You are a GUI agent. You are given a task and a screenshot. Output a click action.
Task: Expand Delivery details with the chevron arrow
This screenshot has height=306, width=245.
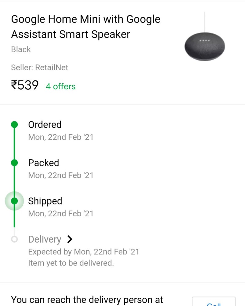click(70, 239)
